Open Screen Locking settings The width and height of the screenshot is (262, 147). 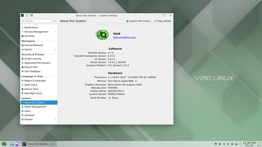[x=39, y=59]
